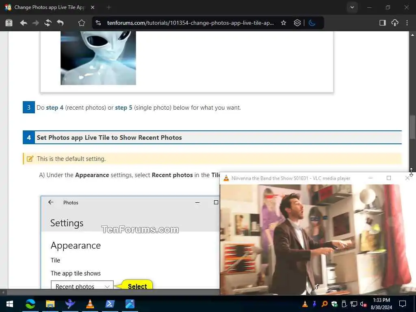
Task: Click the layered extension icon in address bar
Action: [297, 23]
